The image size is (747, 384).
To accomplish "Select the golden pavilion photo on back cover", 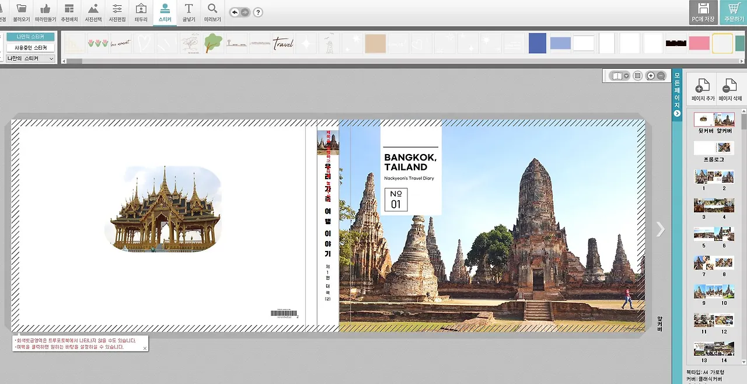I will [x=164, y=208].
